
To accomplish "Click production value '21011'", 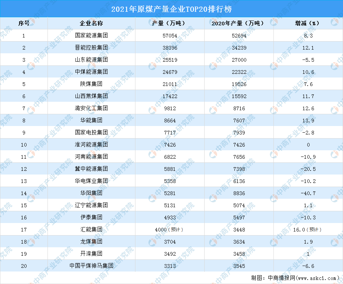I will [170, 84].
